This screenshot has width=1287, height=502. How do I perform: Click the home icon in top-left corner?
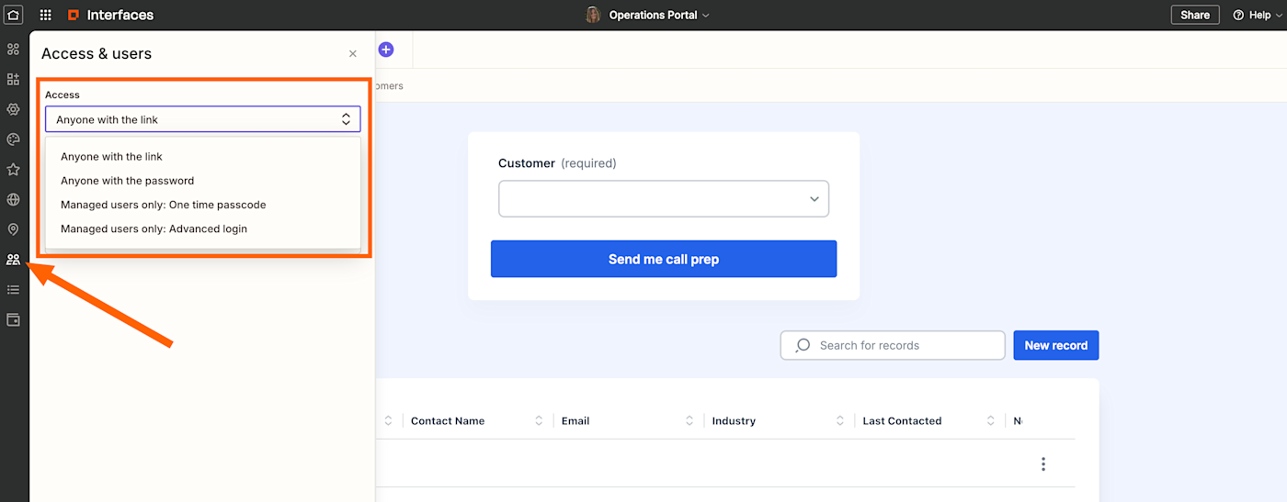14,15
